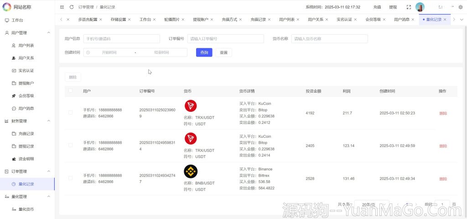467x219 pixels.
Task: Click the TRX coin icon in the first row
Action: pos(191,106)
